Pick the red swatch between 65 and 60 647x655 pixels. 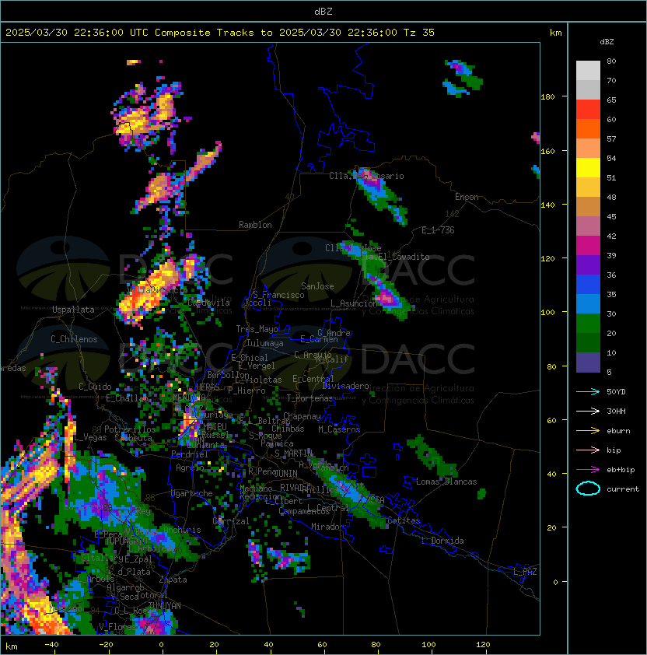pyautogui.click(x=588, y=110)
